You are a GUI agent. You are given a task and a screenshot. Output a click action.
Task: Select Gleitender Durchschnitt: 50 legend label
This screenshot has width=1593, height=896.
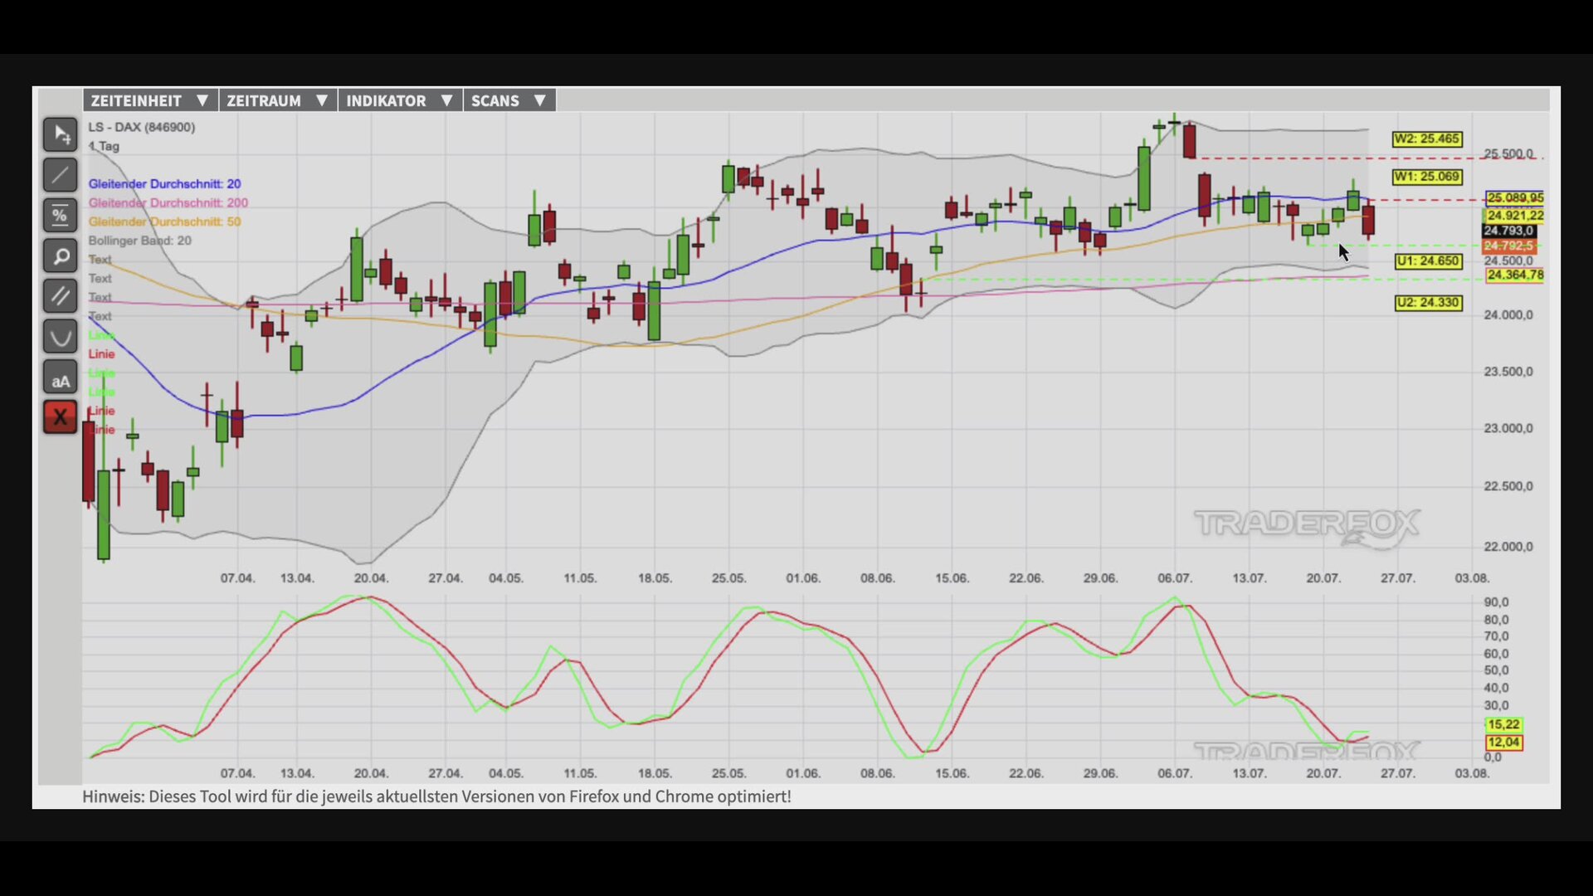tap(164, 222)
